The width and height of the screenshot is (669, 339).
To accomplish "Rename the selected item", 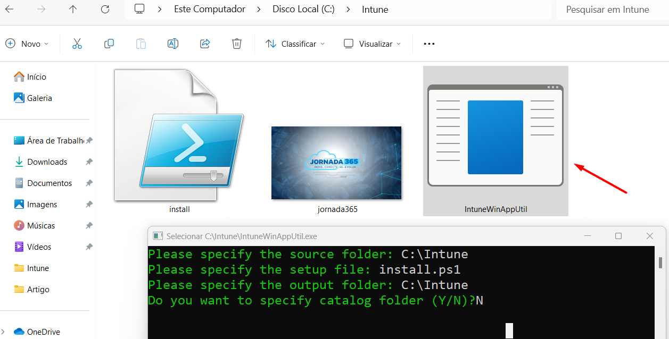I will 172,43.
